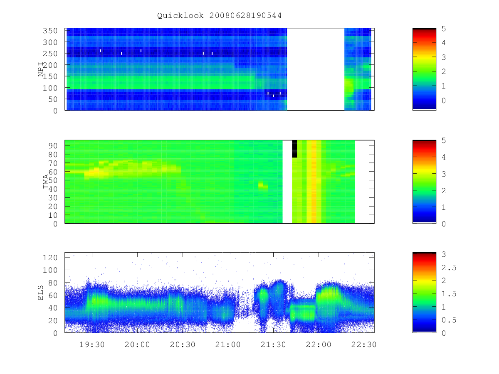The width and height of the screenshot is (499, 374).
Task: Click the 21:00 time tick label
Action: (228, 344)
